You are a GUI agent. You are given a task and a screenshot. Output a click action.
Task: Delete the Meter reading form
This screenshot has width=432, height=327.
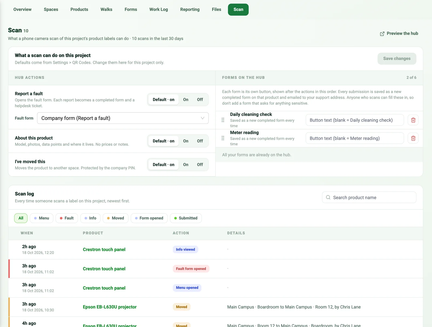pos(413,138)
